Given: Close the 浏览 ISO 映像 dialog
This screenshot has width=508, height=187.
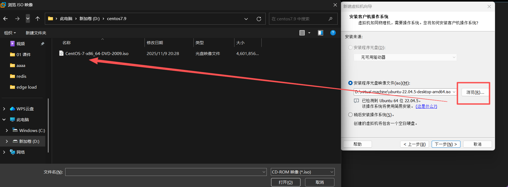Looking at the screenshot, I should tap(335, 5).
